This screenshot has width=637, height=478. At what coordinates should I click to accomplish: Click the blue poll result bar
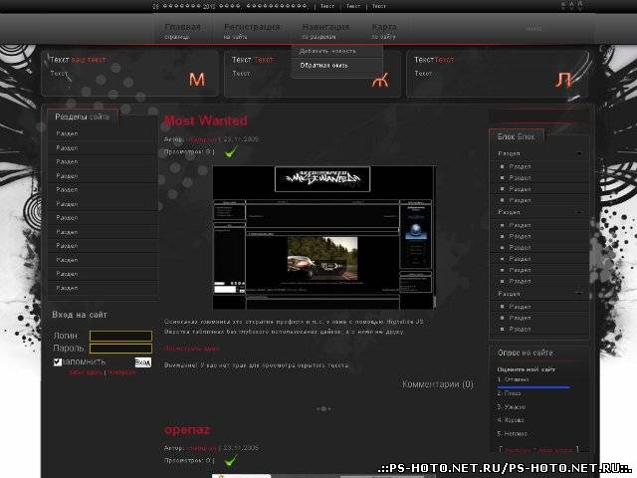click(533, 387)
